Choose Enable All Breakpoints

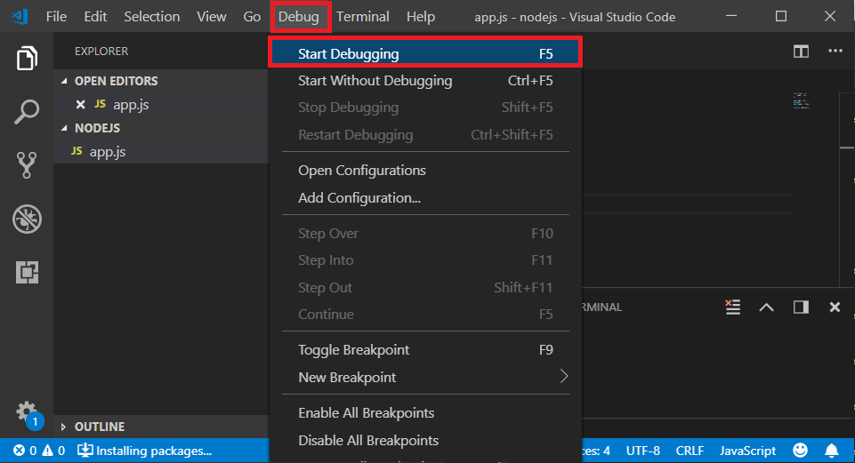425,413
